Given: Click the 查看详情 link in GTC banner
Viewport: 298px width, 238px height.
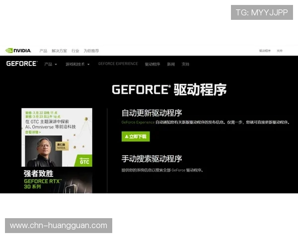Looking at the screenshot, I should (x=33, y=132).
